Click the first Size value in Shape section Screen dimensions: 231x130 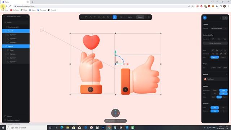click(x=214, y=68)
